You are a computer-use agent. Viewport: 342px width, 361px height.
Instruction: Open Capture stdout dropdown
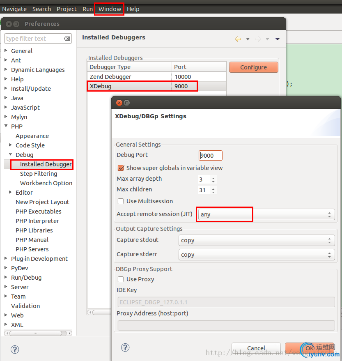[256, 240]
